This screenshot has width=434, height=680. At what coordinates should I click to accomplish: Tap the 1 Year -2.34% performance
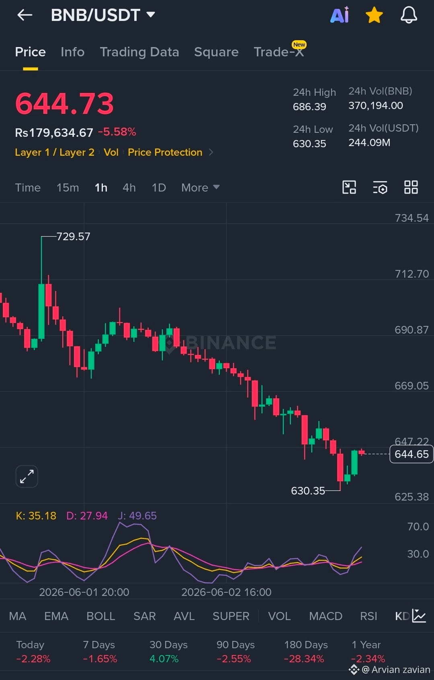pos(368,652)
